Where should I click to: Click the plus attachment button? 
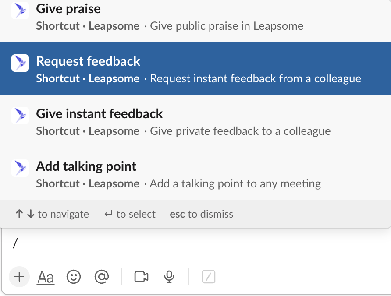coord(19,277)
